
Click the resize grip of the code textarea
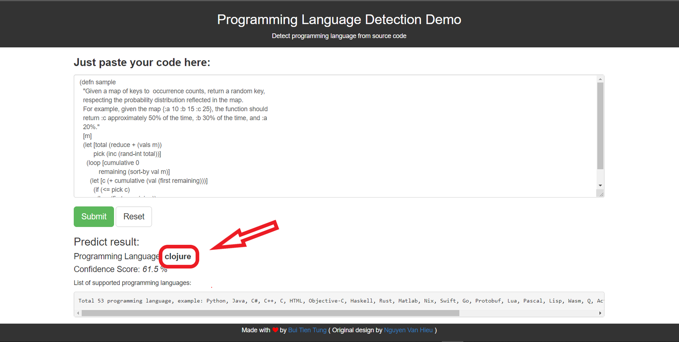point(601,194)
